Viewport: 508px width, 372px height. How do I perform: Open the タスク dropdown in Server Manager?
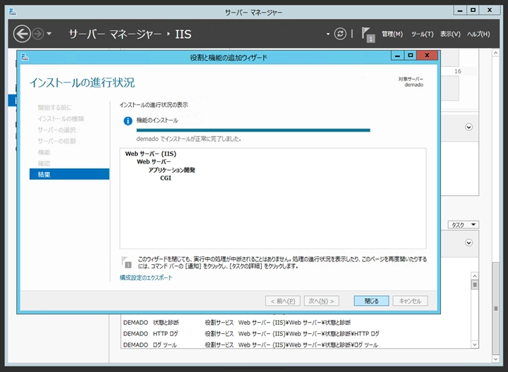tap(464, 225)
